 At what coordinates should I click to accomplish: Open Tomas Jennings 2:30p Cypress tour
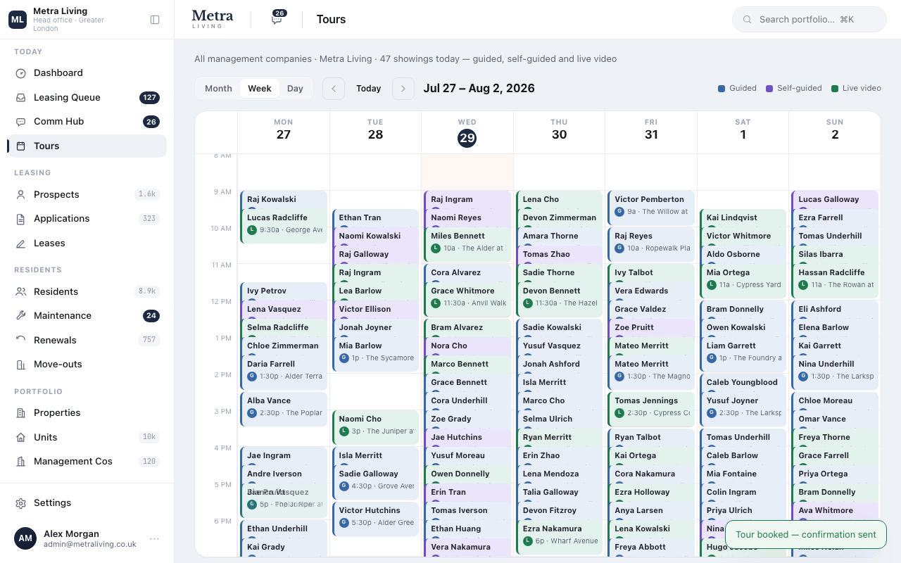[x=651, y=409]
